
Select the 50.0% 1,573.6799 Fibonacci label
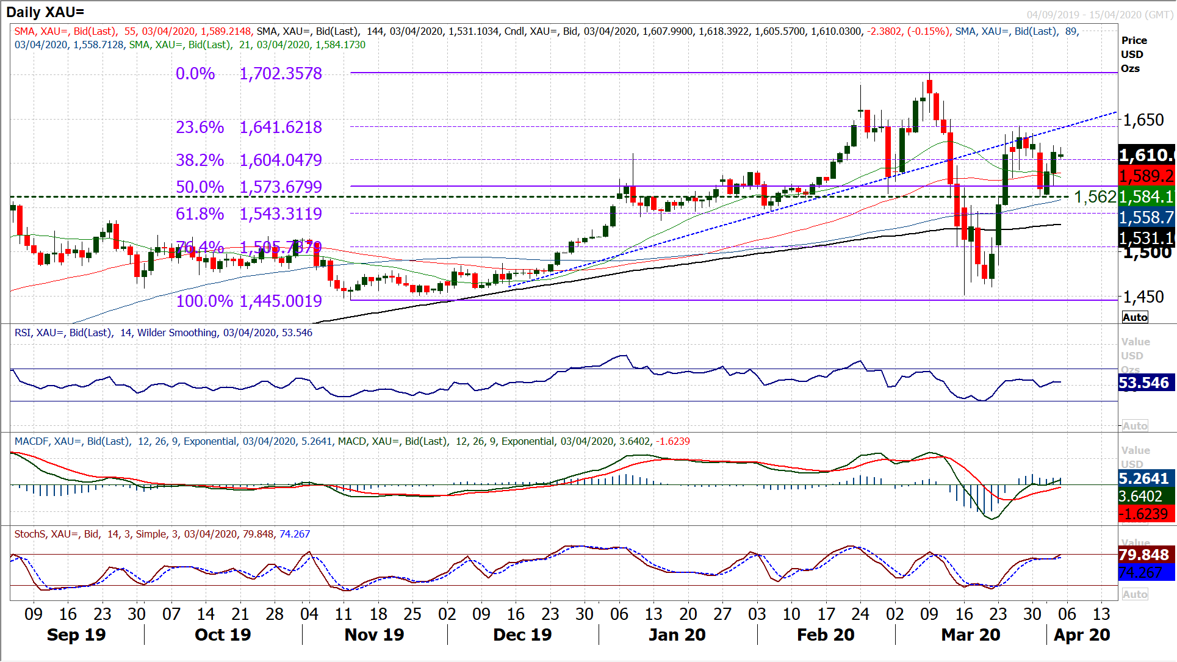point(249,187)
